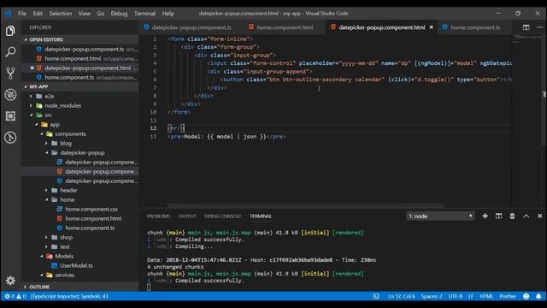Split the terminal panel
547x308 pixels.
(498, 216)
